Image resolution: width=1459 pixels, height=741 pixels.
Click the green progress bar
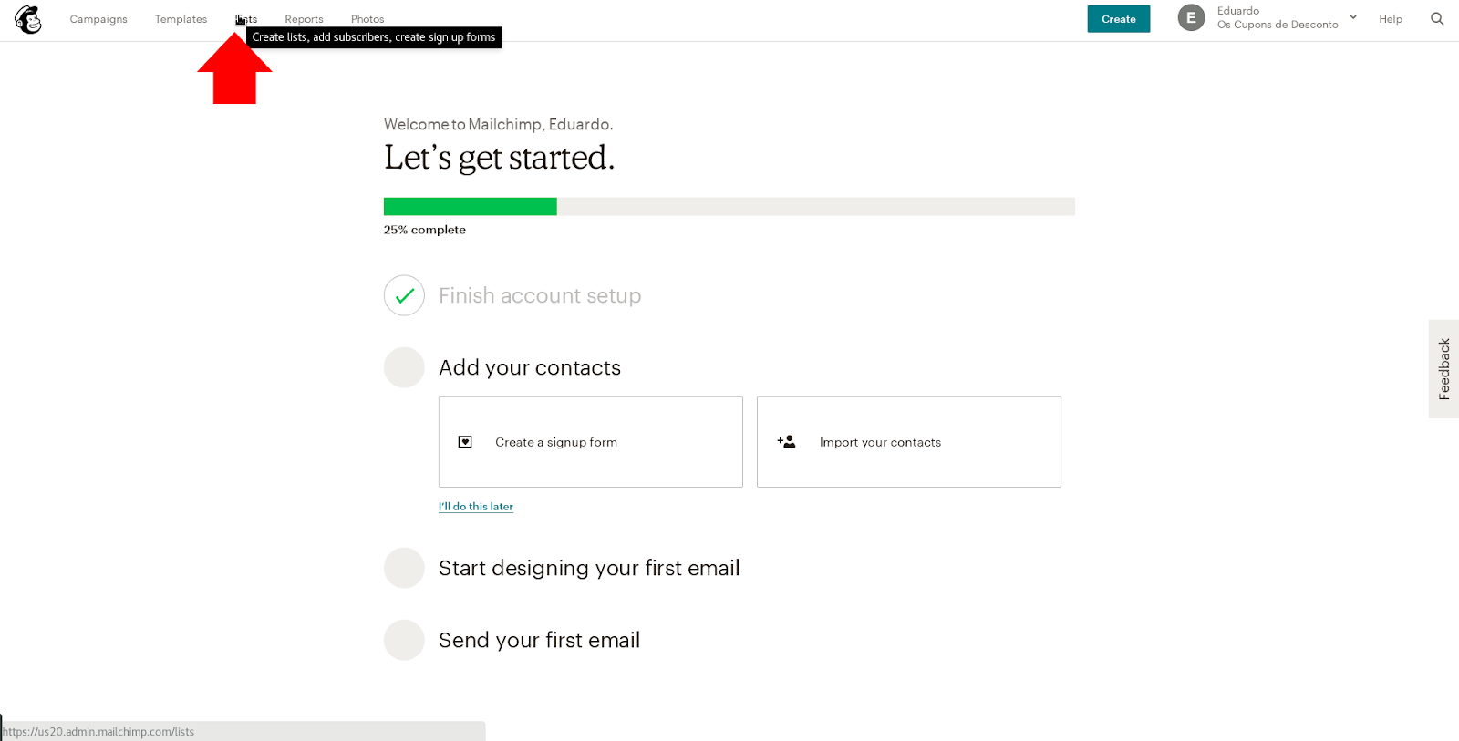pyautogui.click(x=471, y=207)
